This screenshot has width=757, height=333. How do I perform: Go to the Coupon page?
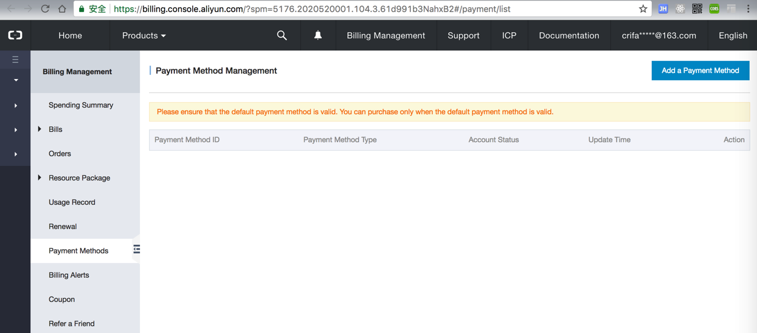pos(61,300)
